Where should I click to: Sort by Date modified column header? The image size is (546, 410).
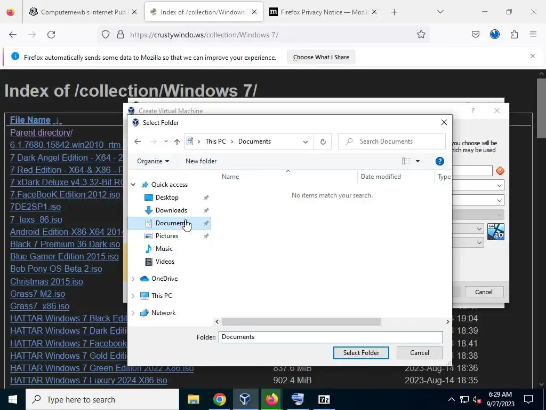(x=381, y=177)
